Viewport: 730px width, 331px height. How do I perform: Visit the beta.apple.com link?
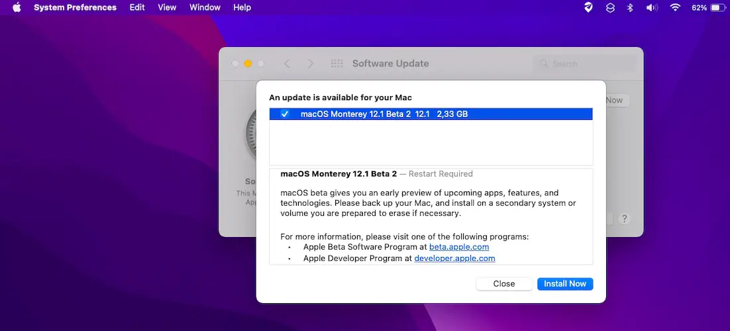pyautogui.click(x=458, y=247)
